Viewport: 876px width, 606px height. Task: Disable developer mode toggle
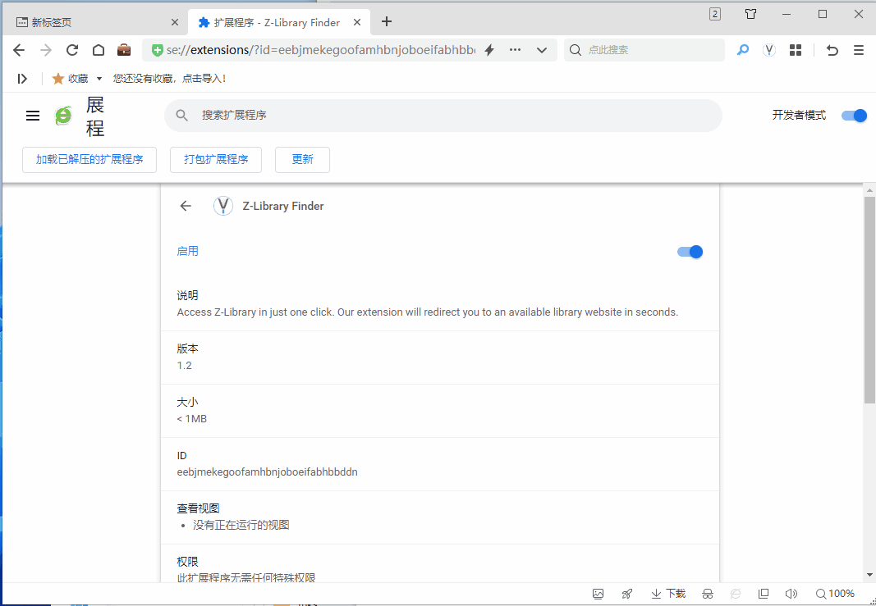[854, 116]
